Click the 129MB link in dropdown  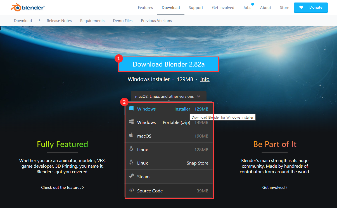coord(201,109)
